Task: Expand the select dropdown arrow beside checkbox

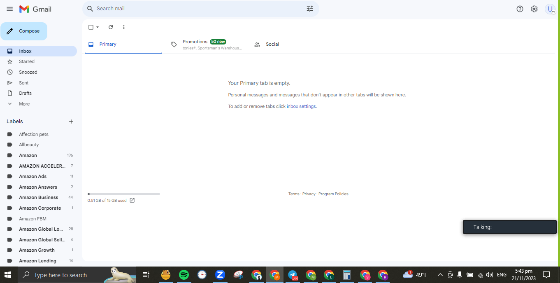Action: (98, 27)
